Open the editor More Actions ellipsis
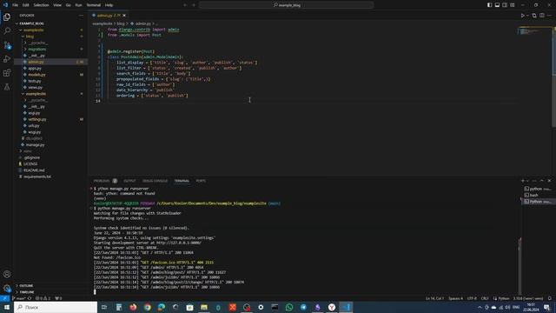The image size is (556, 313). pos(549,16)
